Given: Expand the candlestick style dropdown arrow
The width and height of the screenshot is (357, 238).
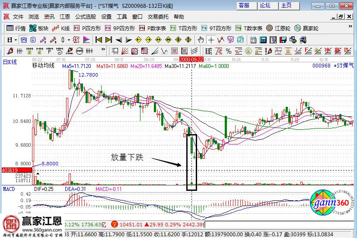Looking at the screenshot, I should [x=69, y=40].
